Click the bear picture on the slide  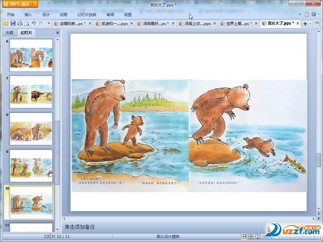tap(189, 136)
